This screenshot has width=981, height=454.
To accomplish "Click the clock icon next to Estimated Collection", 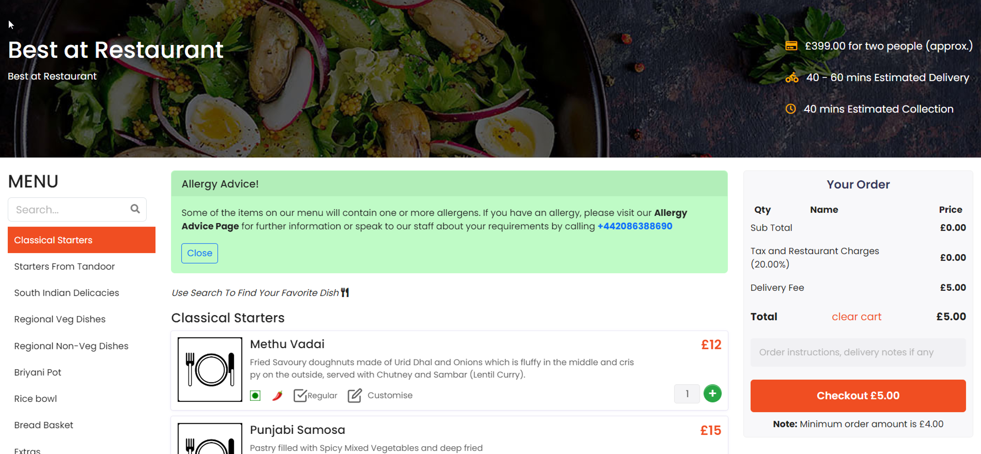I will [790, 109].
